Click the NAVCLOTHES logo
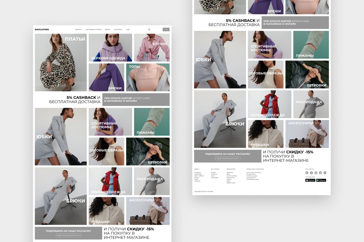364x242 pixels. 42,29
